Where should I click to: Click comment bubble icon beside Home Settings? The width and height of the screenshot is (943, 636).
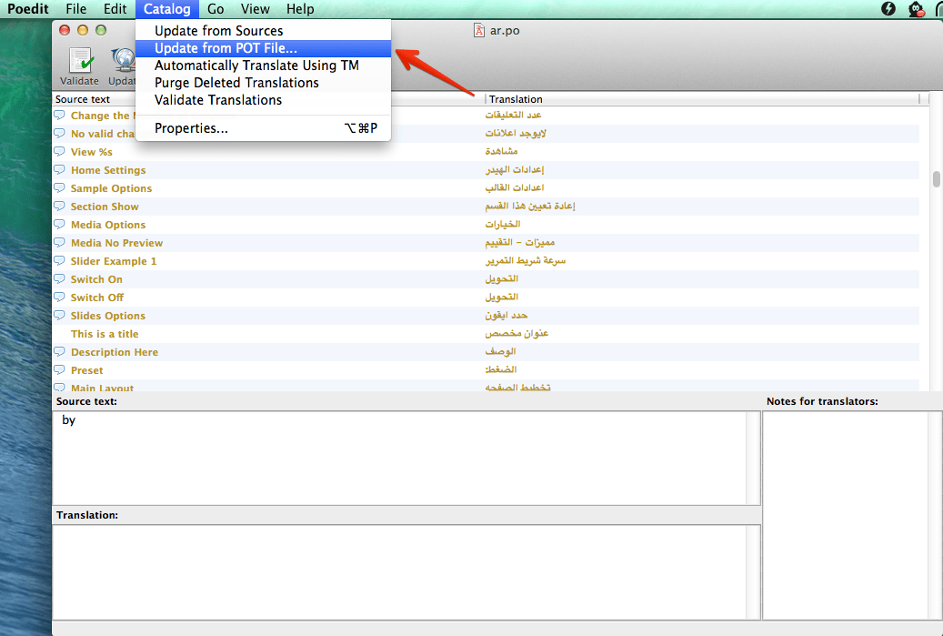tap(59, 170)
